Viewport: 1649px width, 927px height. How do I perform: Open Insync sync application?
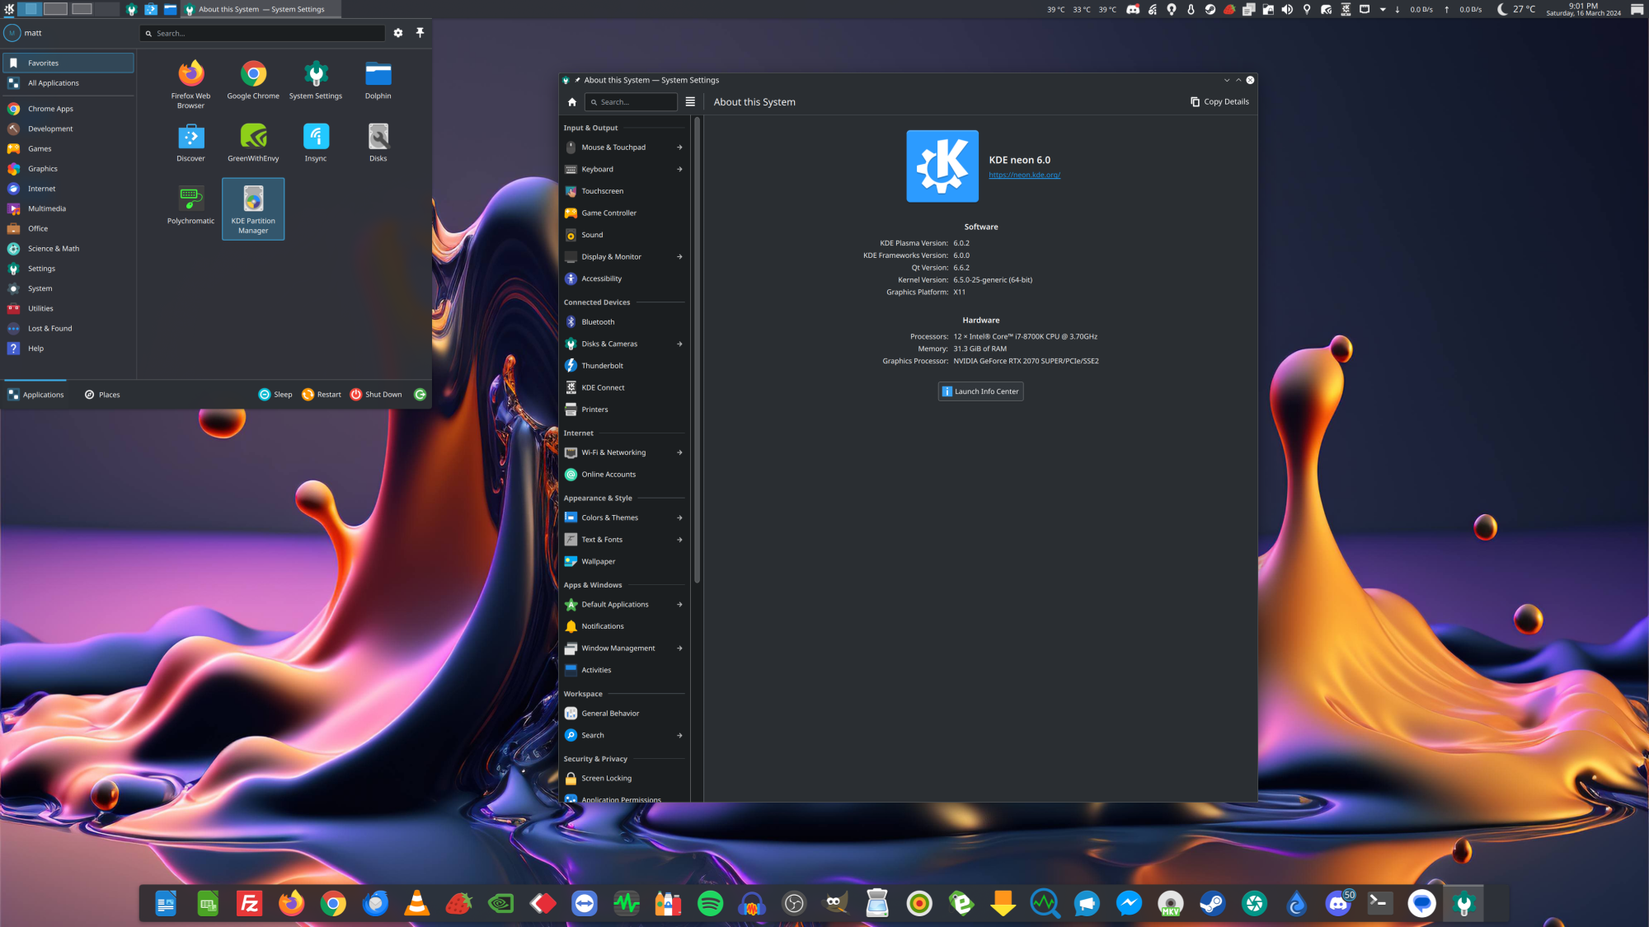(315, 136)
